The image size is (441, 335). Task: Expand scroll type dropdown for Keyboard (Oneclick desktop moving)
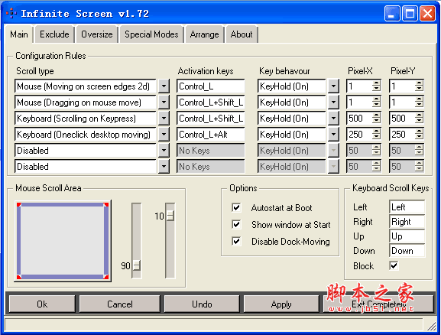(x=164, y=135)
